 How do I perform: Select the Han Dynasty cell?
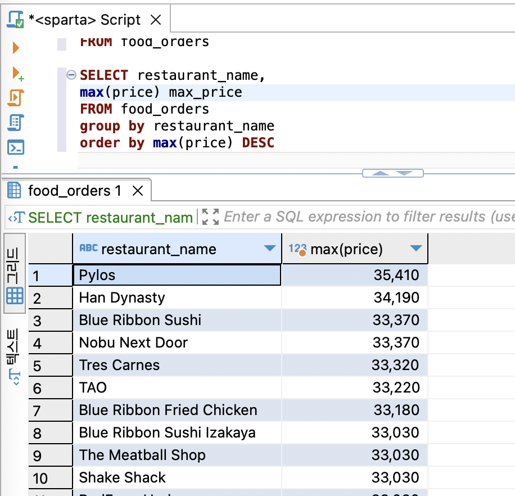177,298
